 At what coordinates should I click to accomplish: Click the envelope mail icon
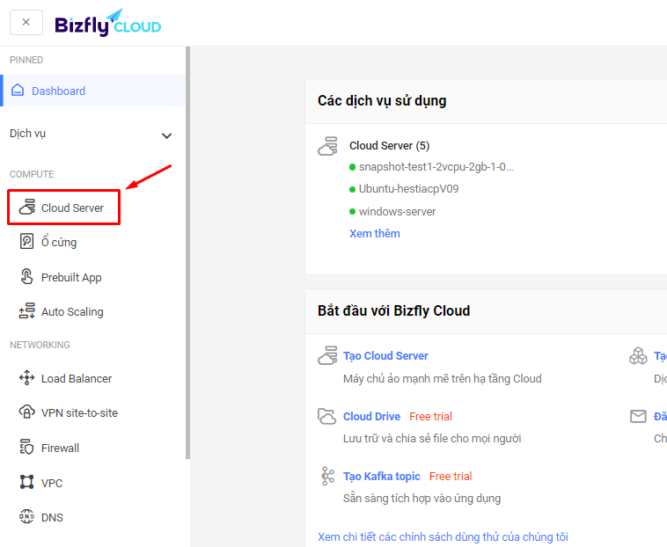[x=638, y=416]
